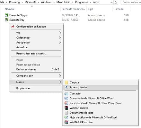The width and height of the screenshot is (141, 128).
Task: Click the date 22/3/2017 0:45
Action: 70,15
